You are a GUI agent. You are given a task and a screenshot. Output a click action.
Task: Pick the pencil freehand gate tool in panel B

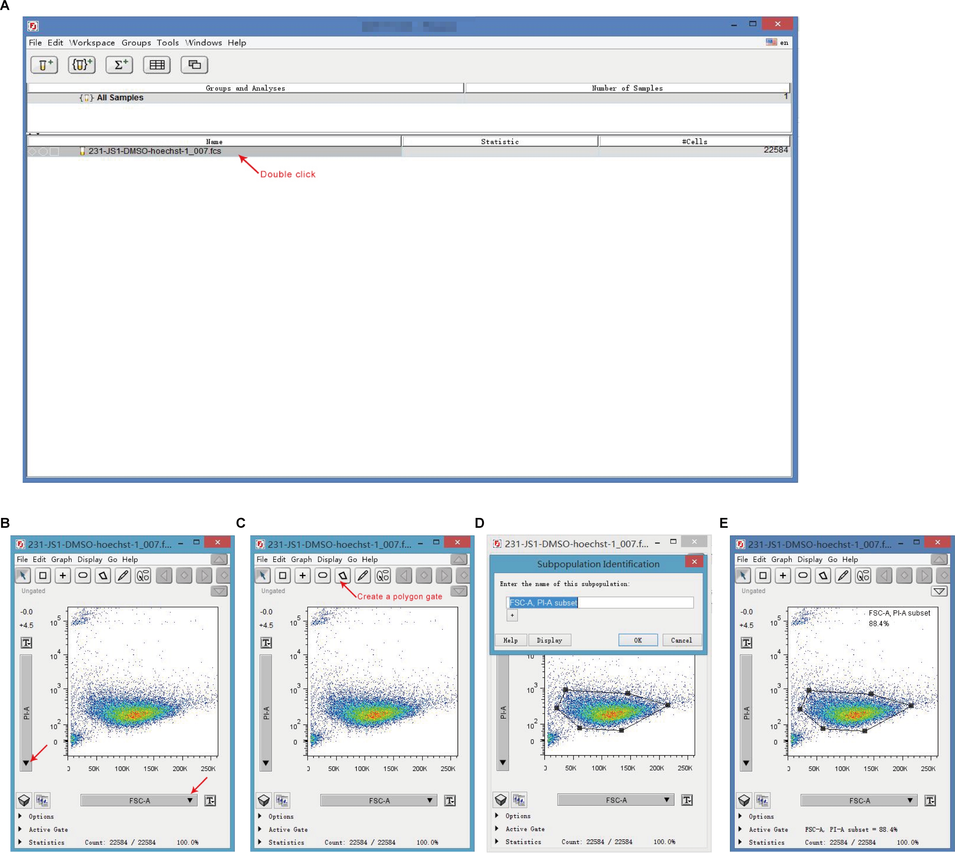tap(123, 575)
